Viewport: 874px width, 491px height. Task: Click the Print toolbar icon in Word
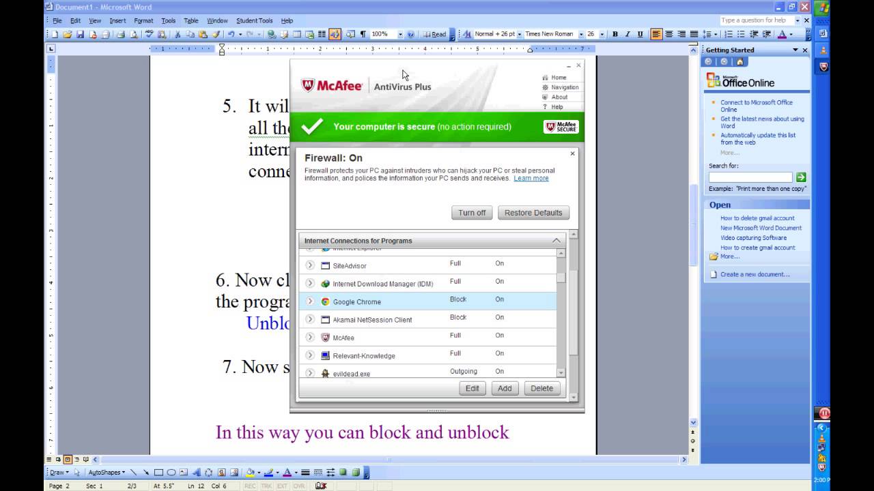tap(121, 34)
